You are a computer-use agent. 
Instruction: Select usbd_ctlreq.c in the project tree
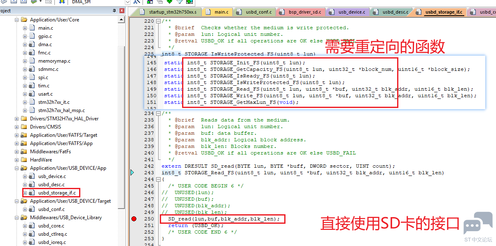point(53,234)
